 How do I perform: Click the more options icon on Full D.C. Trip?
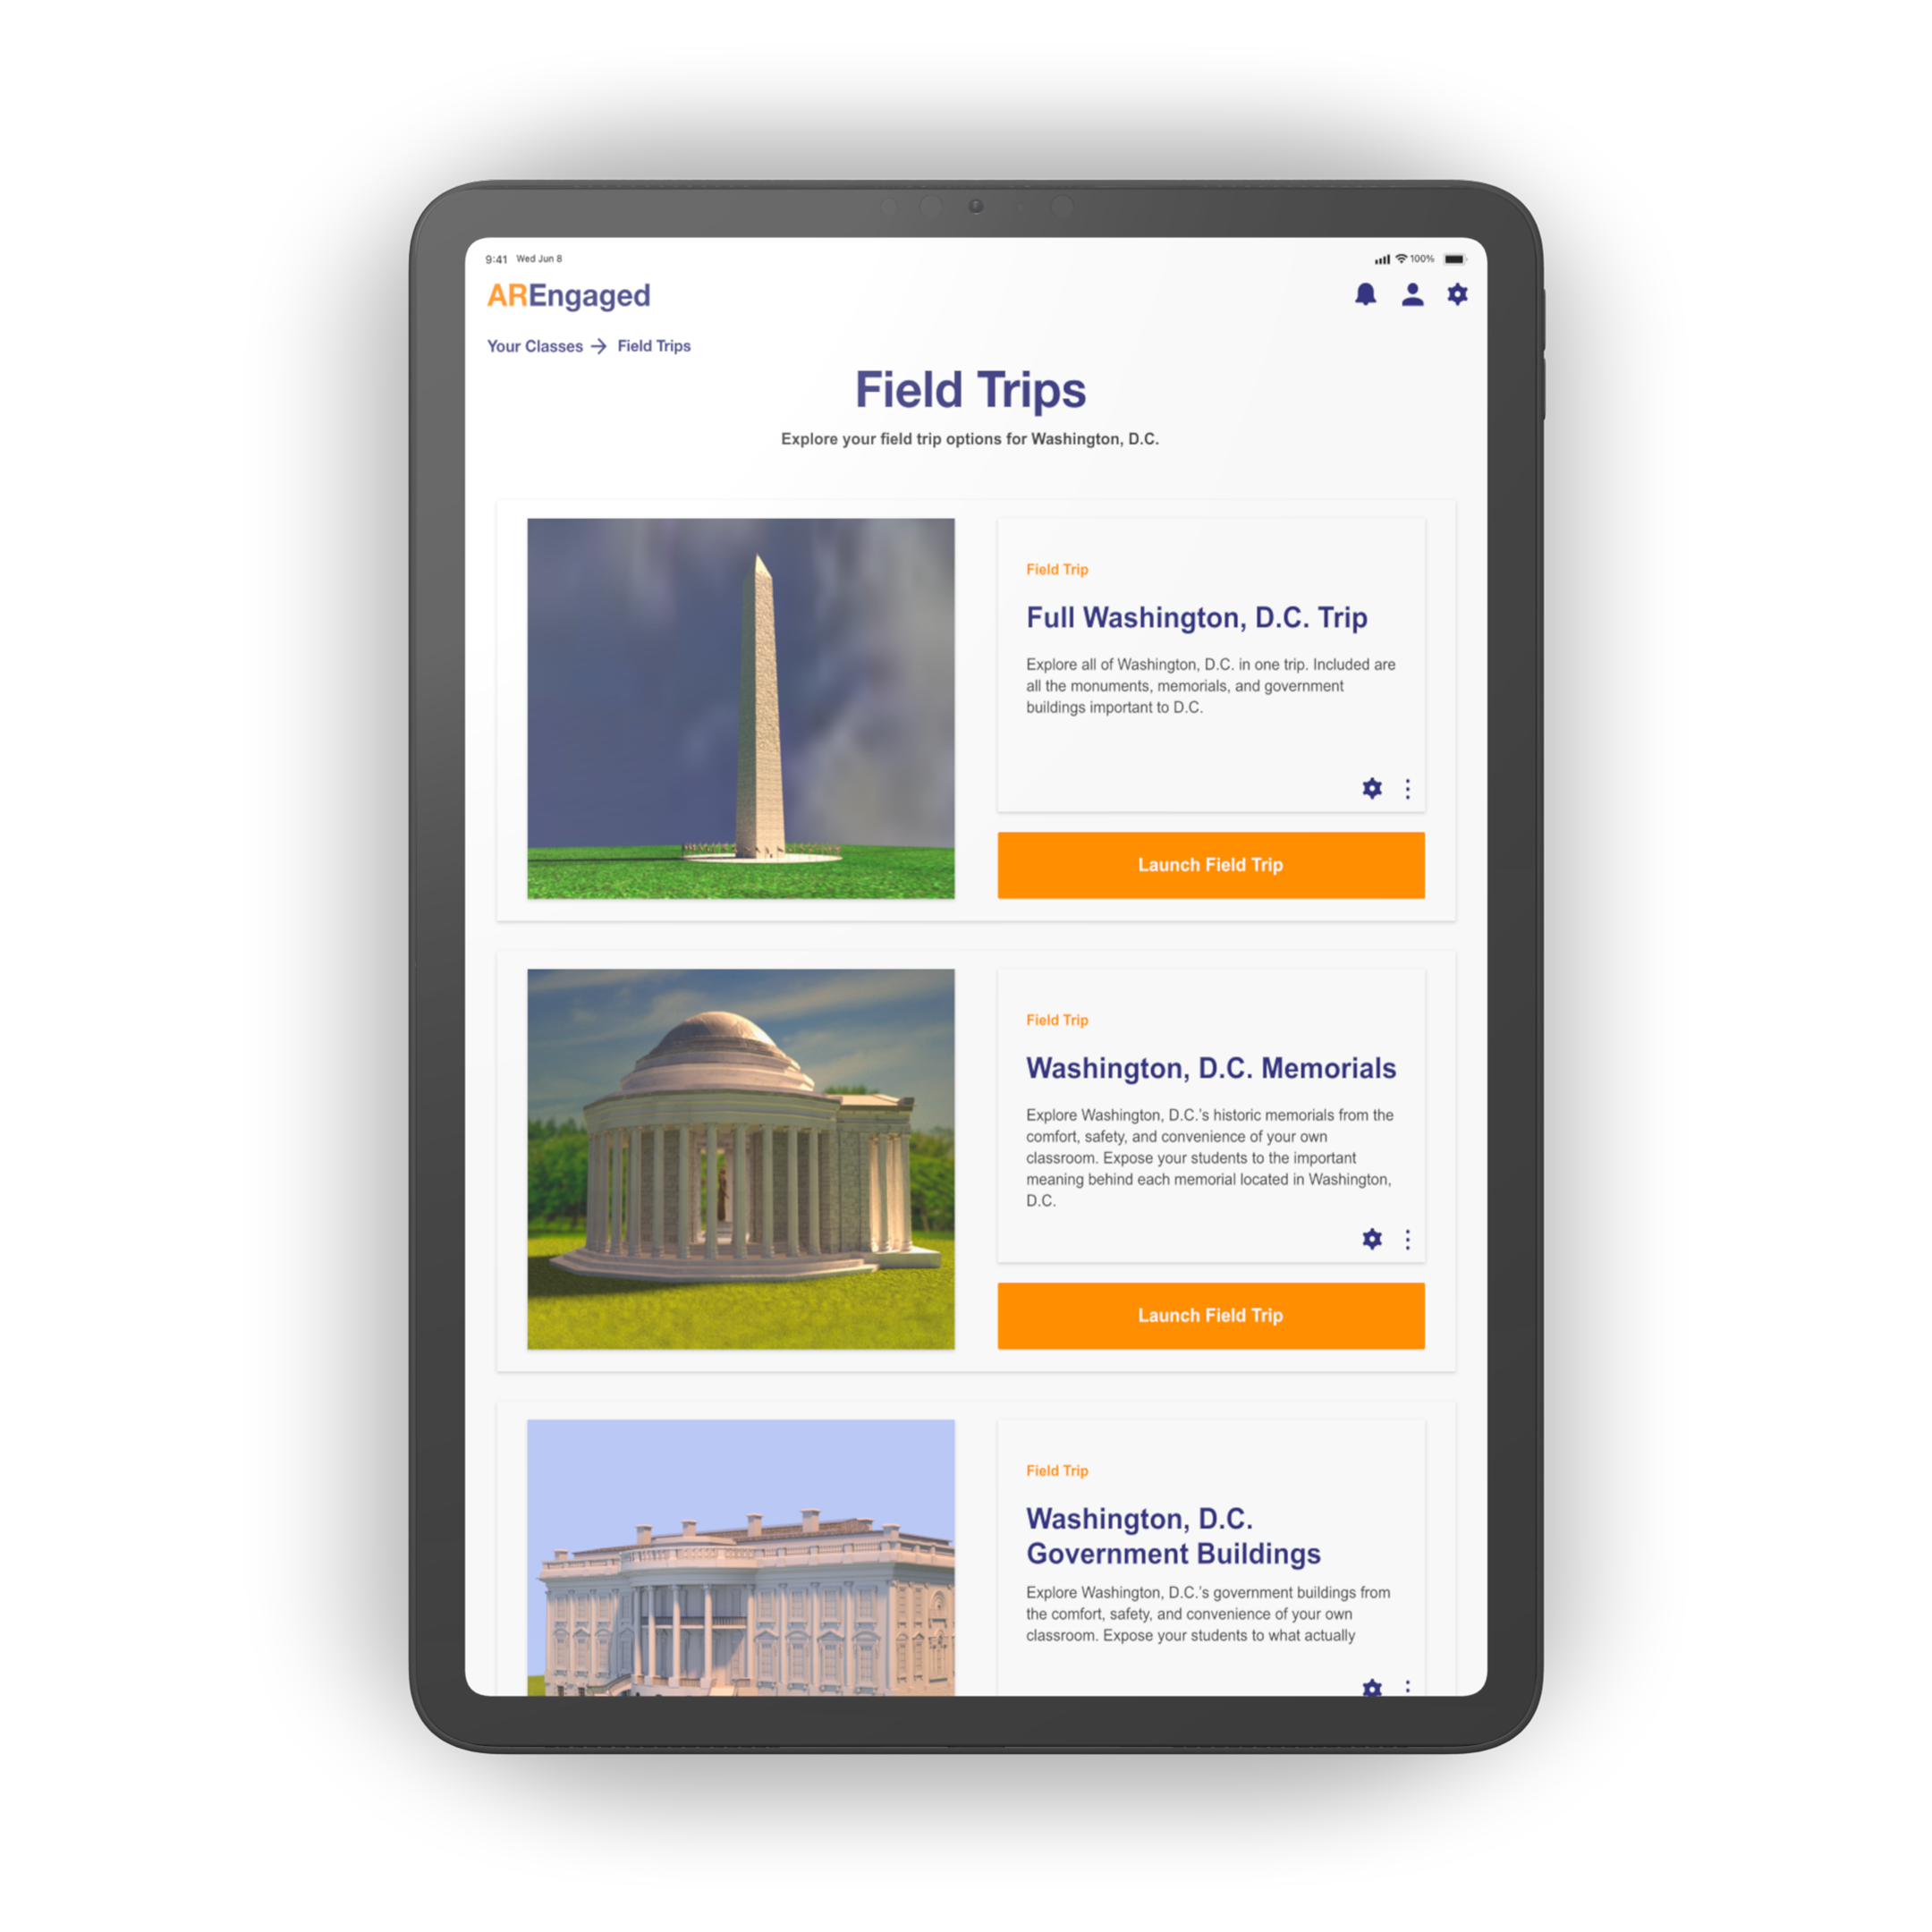tap(1409, 789)
